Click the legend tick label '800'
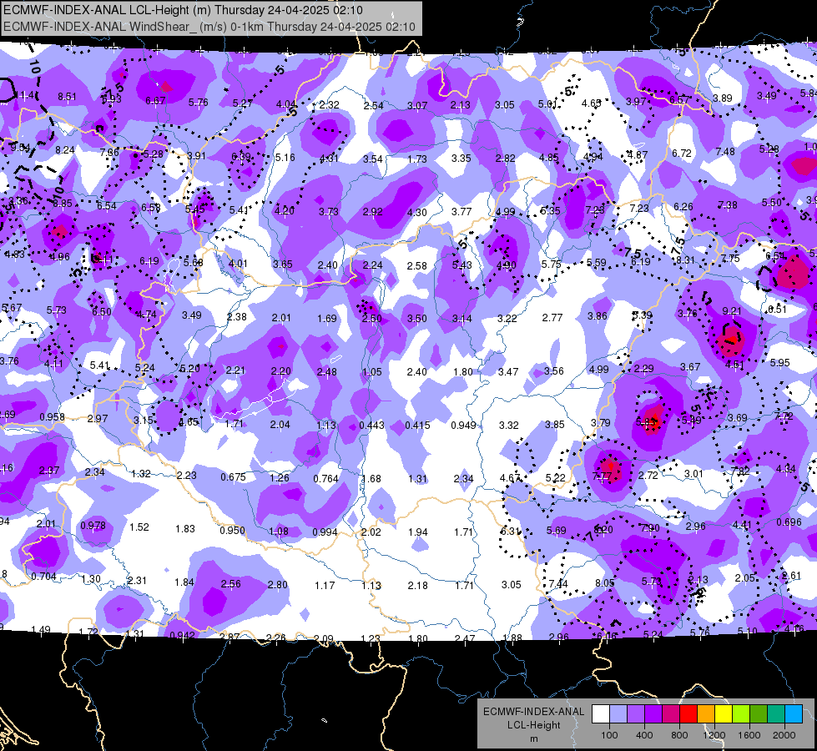This screenshot has height=751, width=817. 679,735
